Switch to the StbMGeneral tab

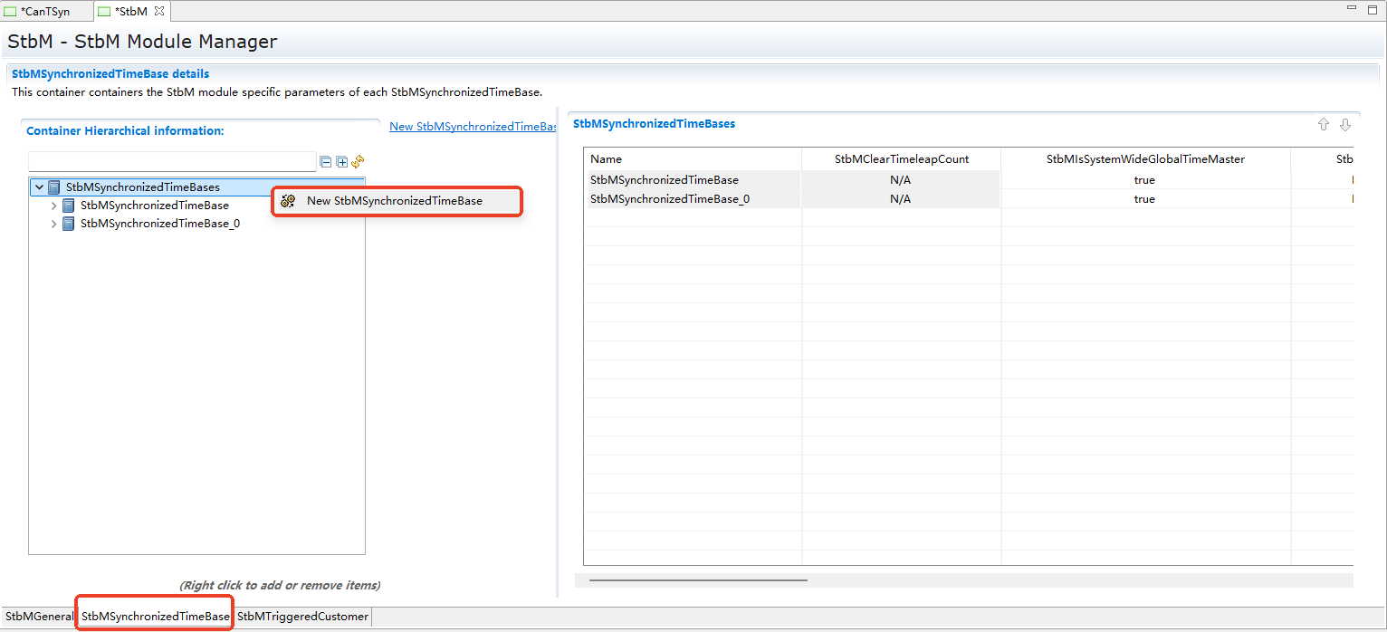click(39, 617)
